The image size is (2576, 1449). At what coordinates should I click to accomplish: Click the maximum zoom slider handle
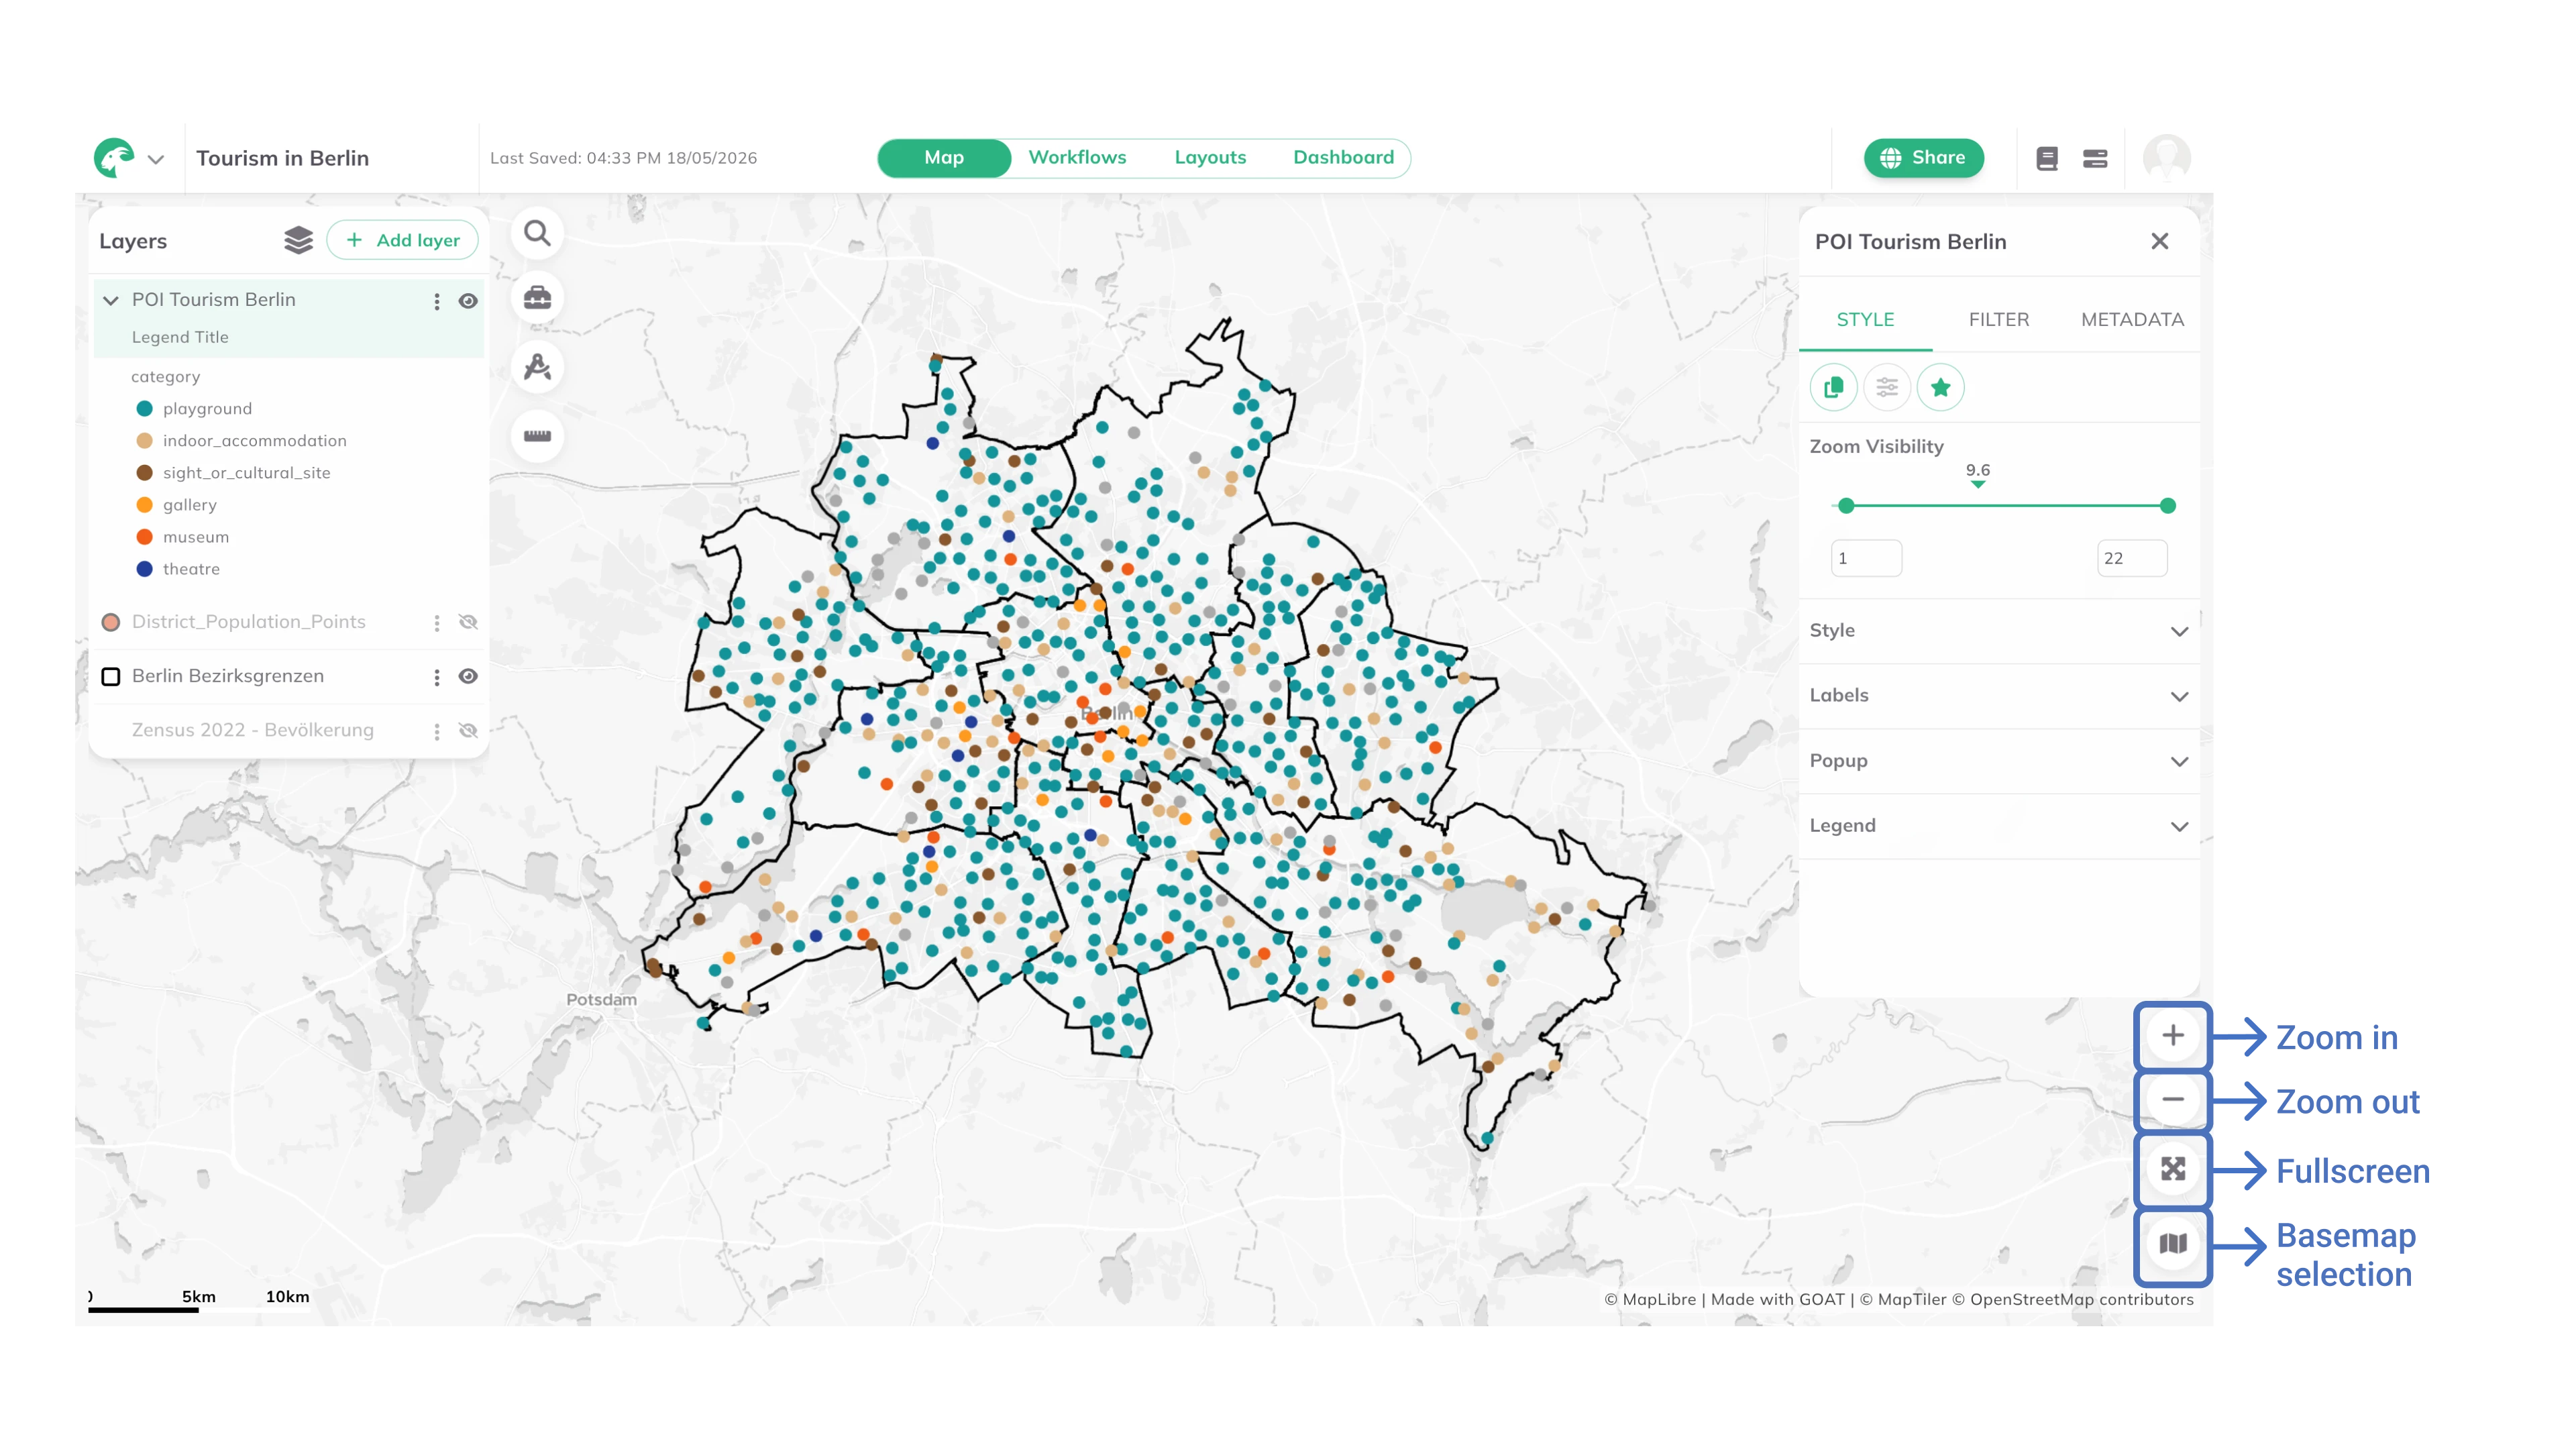[2167, 506]
